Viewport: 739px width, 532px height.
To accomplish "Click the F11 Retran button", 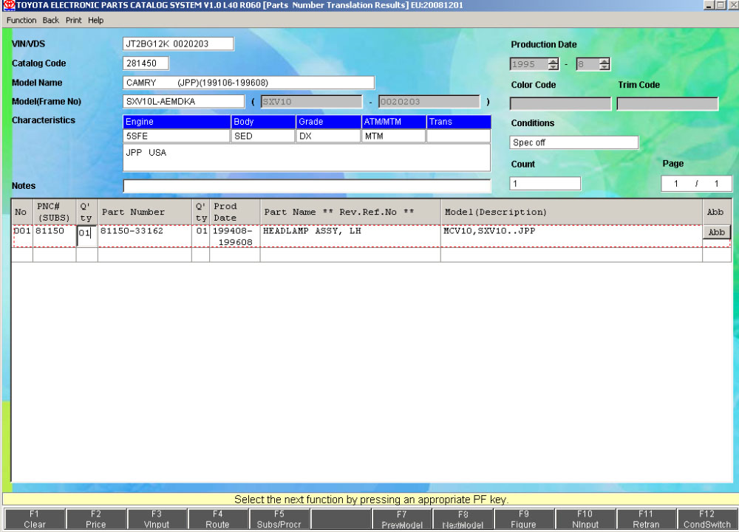I will coord(645,519).
